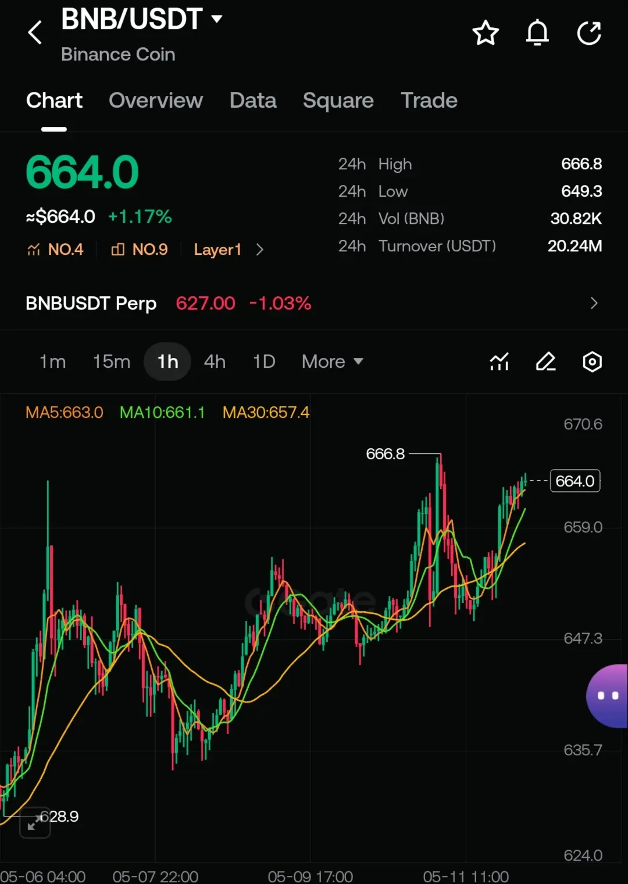628x884 pixels.
Task: Tap the Binance Coin subtitle
Action: tap(118, 54)
